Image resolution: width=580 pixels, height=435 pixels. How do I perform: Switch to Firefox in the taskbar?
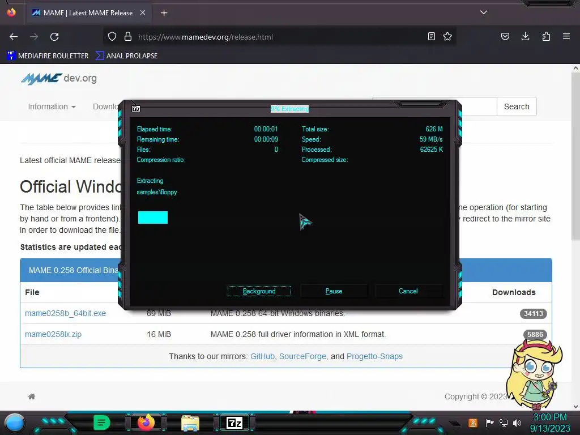tap(146, 422)
